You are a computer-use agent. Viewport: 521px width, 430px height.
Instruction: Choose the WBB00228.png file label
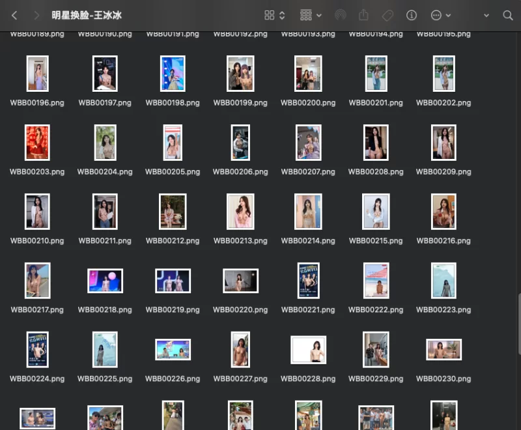pyautogui.click(x=308, y=379)
